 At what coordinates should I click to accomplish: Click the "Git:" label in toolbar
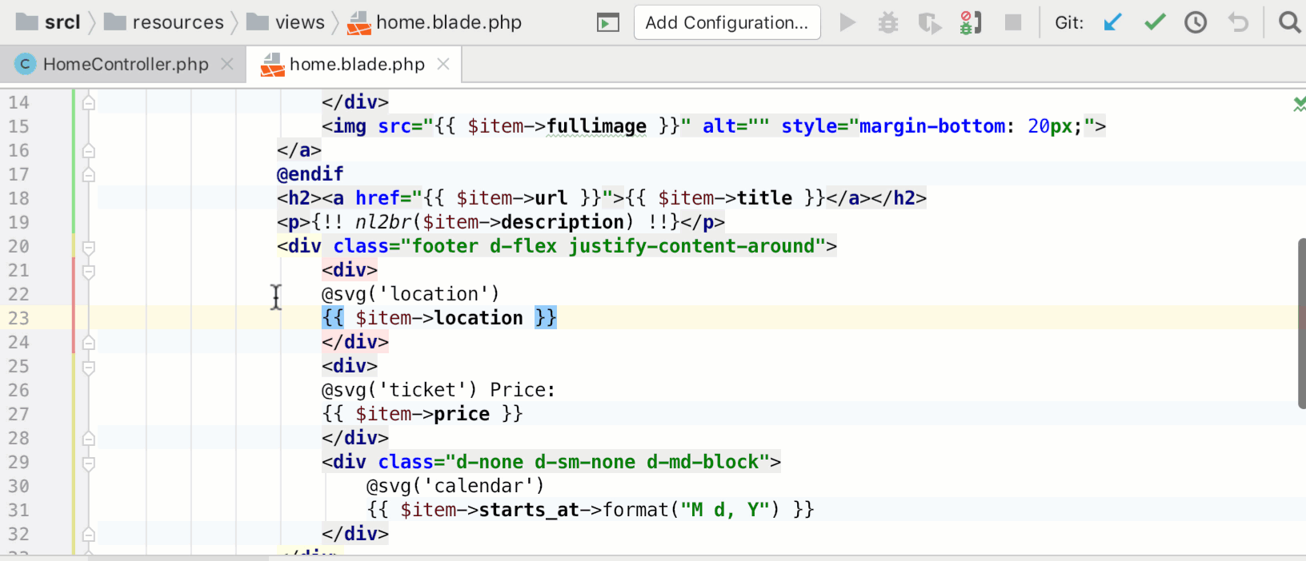pyautogui.click(x=1069, y=22)
